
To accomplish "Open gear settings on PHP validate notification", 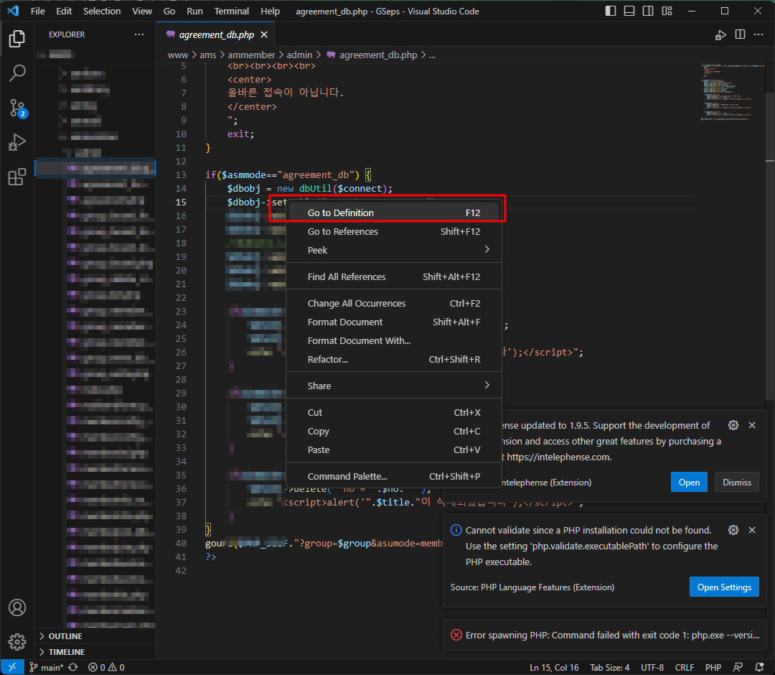I will pyautogui.click(x=733, y=530).
